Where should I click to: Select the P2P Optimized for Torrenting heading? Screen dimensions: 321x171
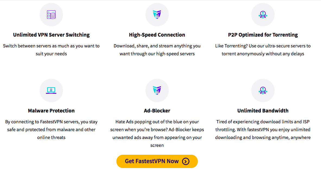263,35
